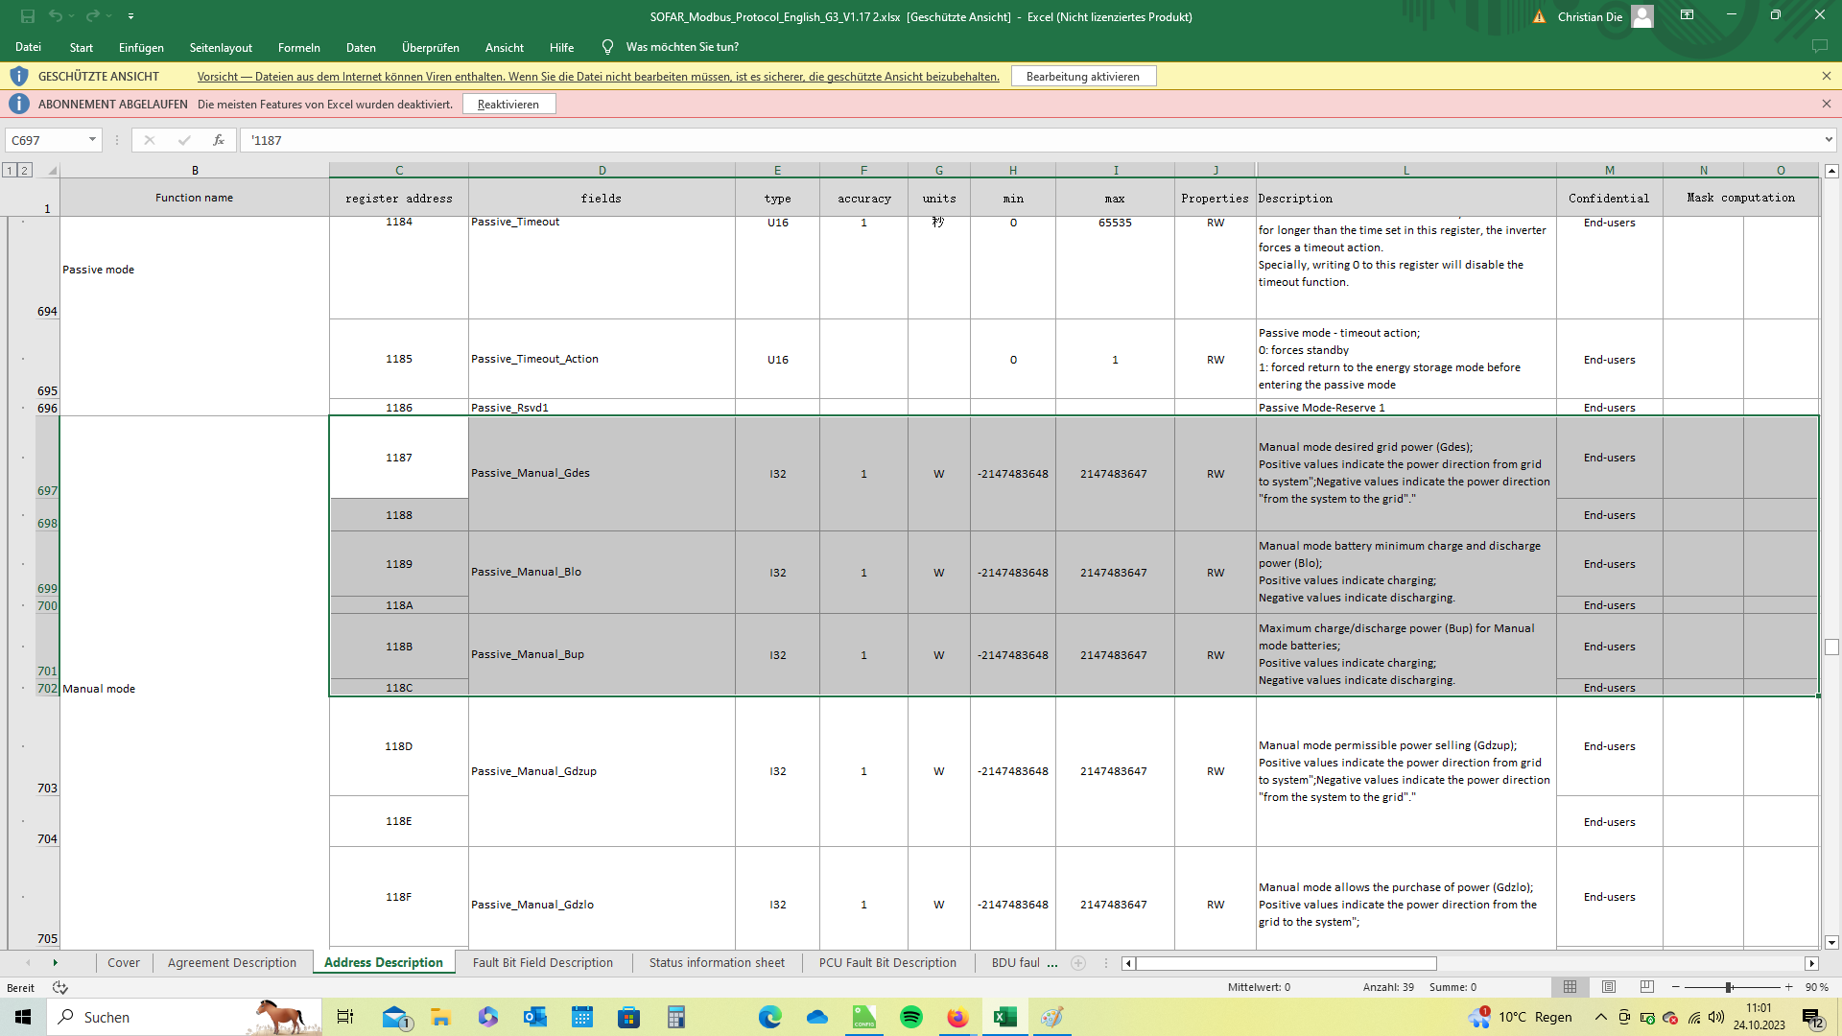Switch to Page Layout view icon
This screenshot has width=1842, height=1036.
[x=1609, y=987]
